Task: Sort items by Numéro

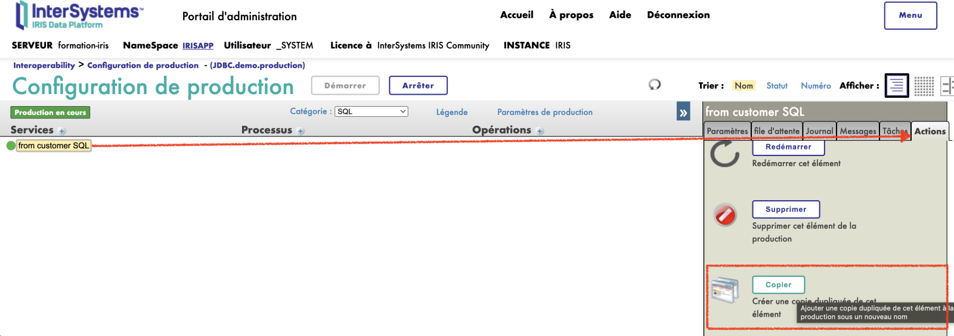Action: (x=816, y=86)
